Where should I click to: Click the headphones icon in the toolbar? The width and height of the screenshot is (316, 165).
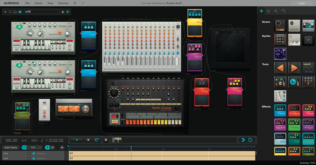15,12
